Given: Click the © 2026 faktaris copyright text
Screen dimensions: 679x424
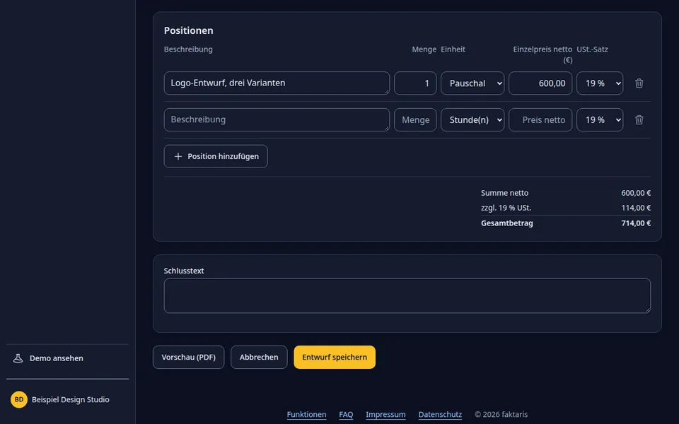Looking at the screenshot, I should 501,415.
